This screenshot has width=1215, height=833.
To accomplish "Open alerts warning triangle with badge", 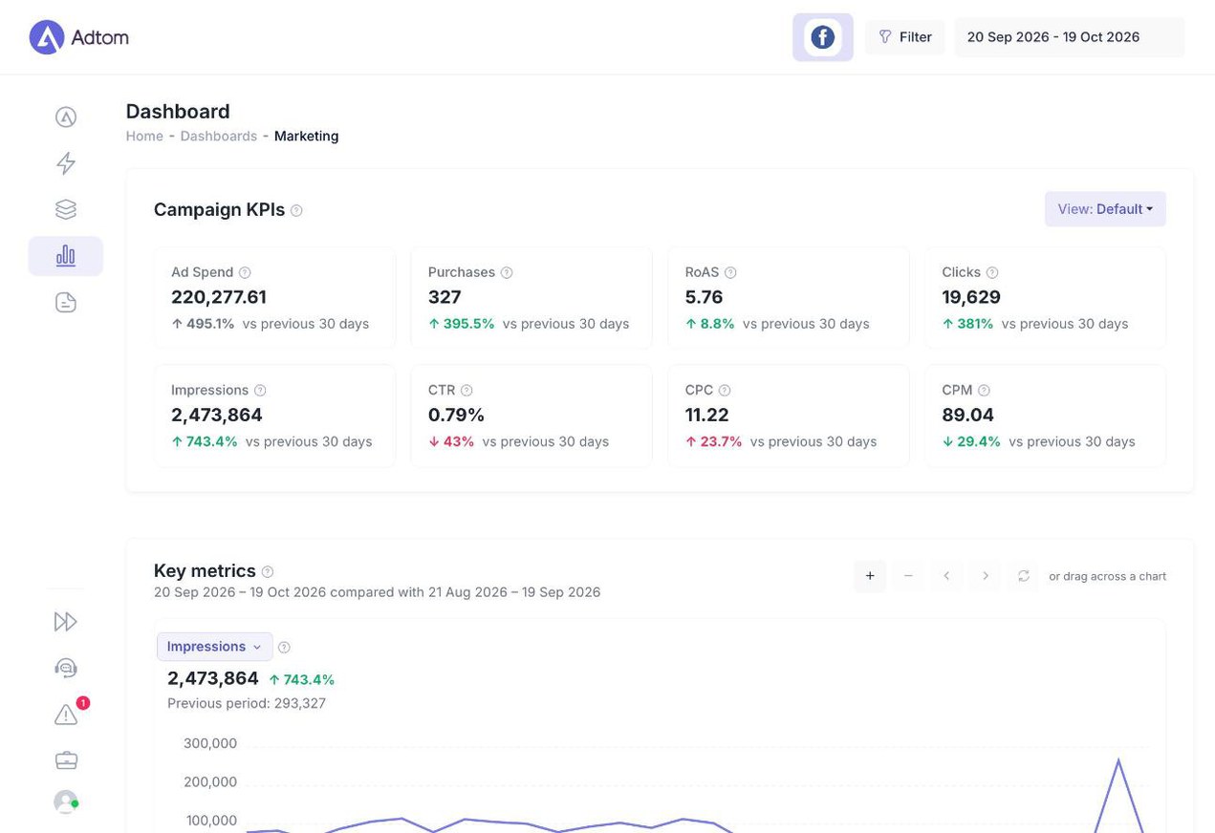I will coord(66,714).
